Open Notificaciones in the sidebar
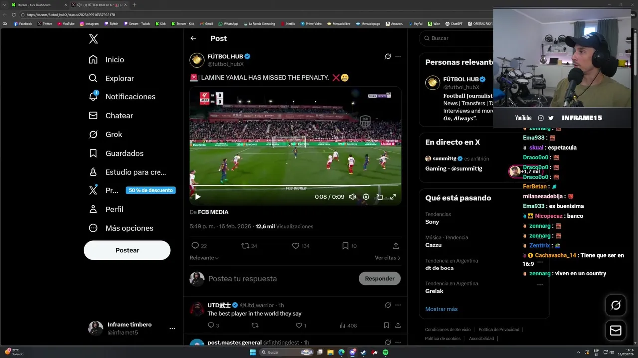The image size is (638, 358). coord(122,97)
